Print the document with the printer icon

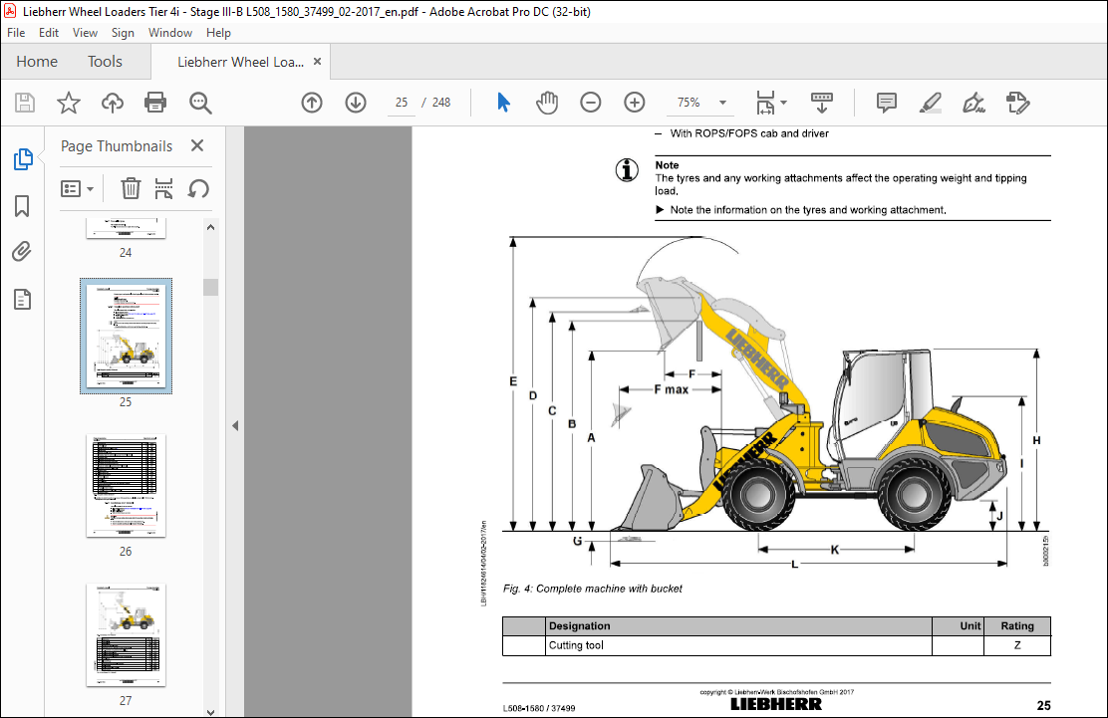coord(155,103)
